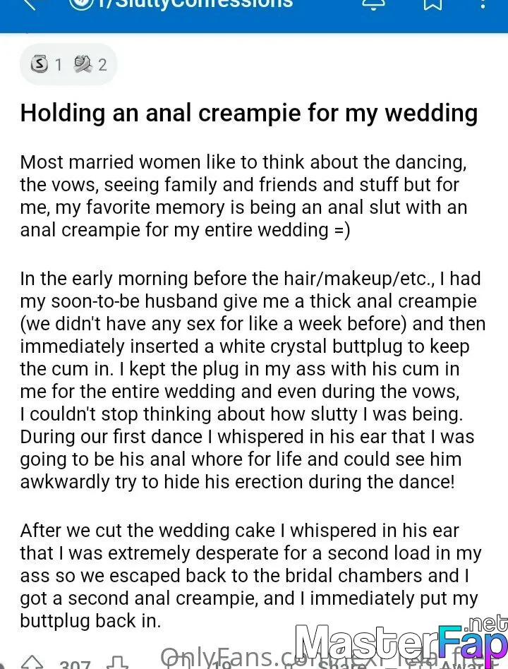Tap the first paragraph of the post
Viewport: 508px width, 669px height.
243,196
